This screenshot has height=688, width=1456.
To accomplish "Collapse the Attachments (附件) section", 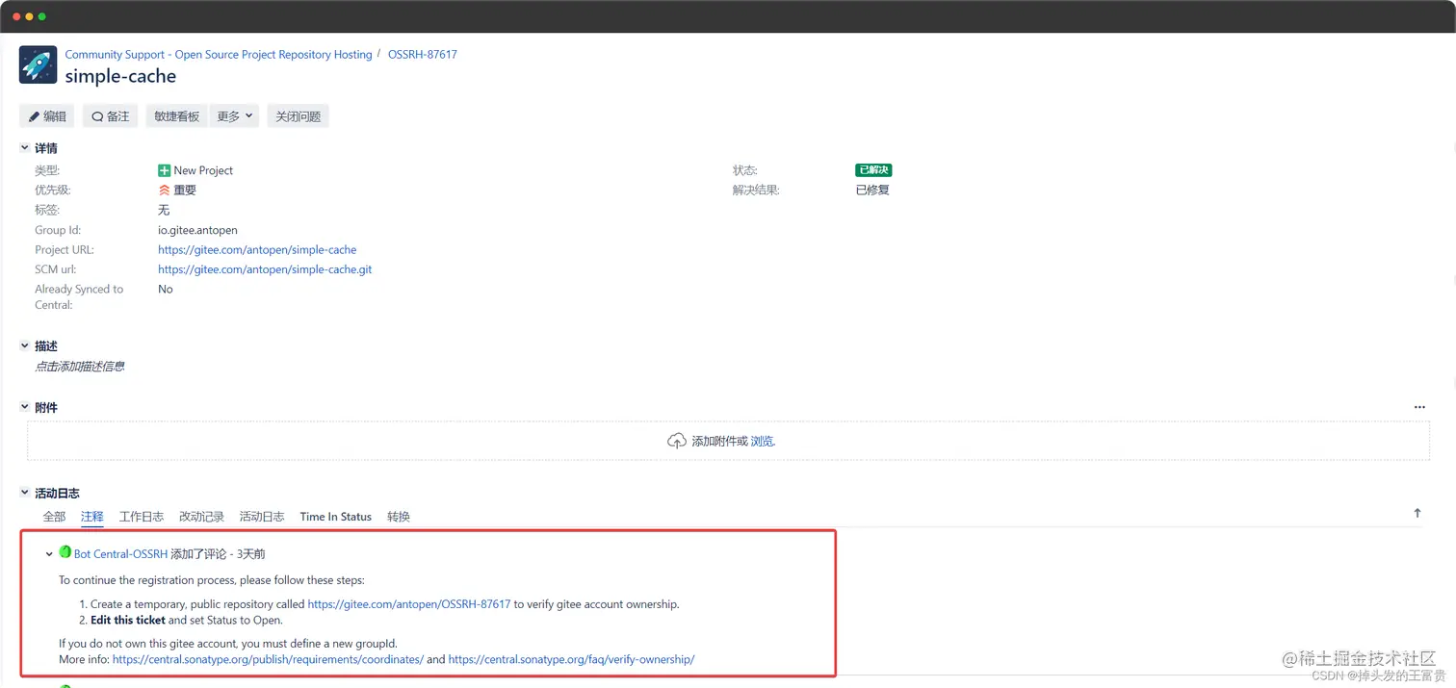I will pyautogui.click(x=25, y=407).
